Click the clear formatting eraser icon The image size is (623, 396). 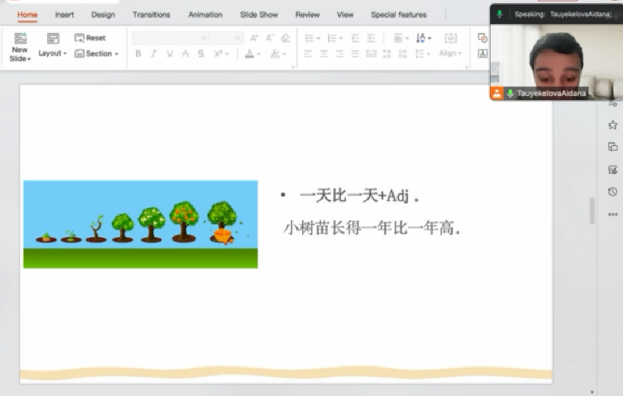(285, 38)
